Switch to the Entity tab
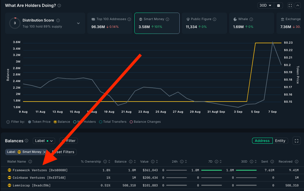Viewport: 304px width, 191px height. pyautogui.click(x=280, y=141)
